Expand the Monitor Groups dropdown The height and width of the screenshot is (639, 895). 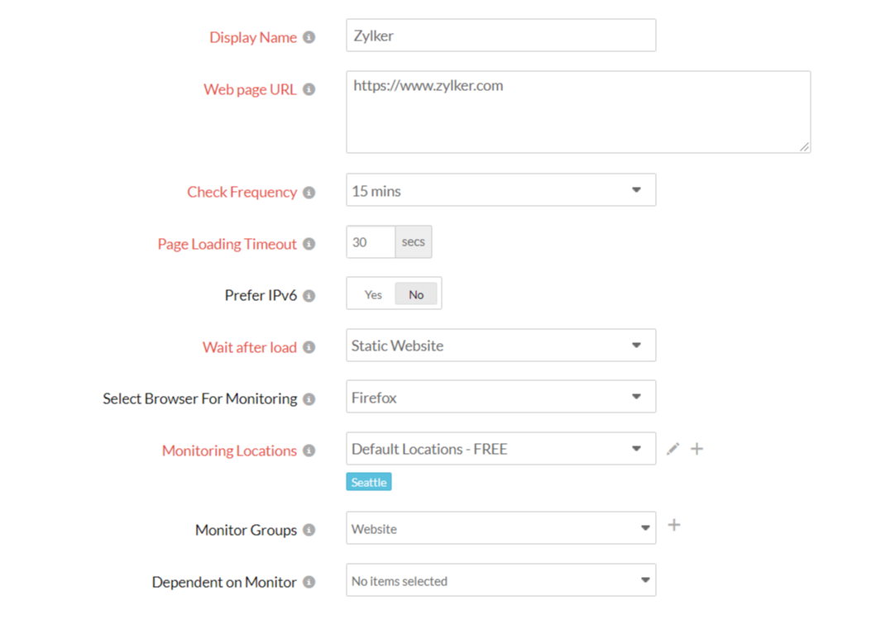[500, 528]
